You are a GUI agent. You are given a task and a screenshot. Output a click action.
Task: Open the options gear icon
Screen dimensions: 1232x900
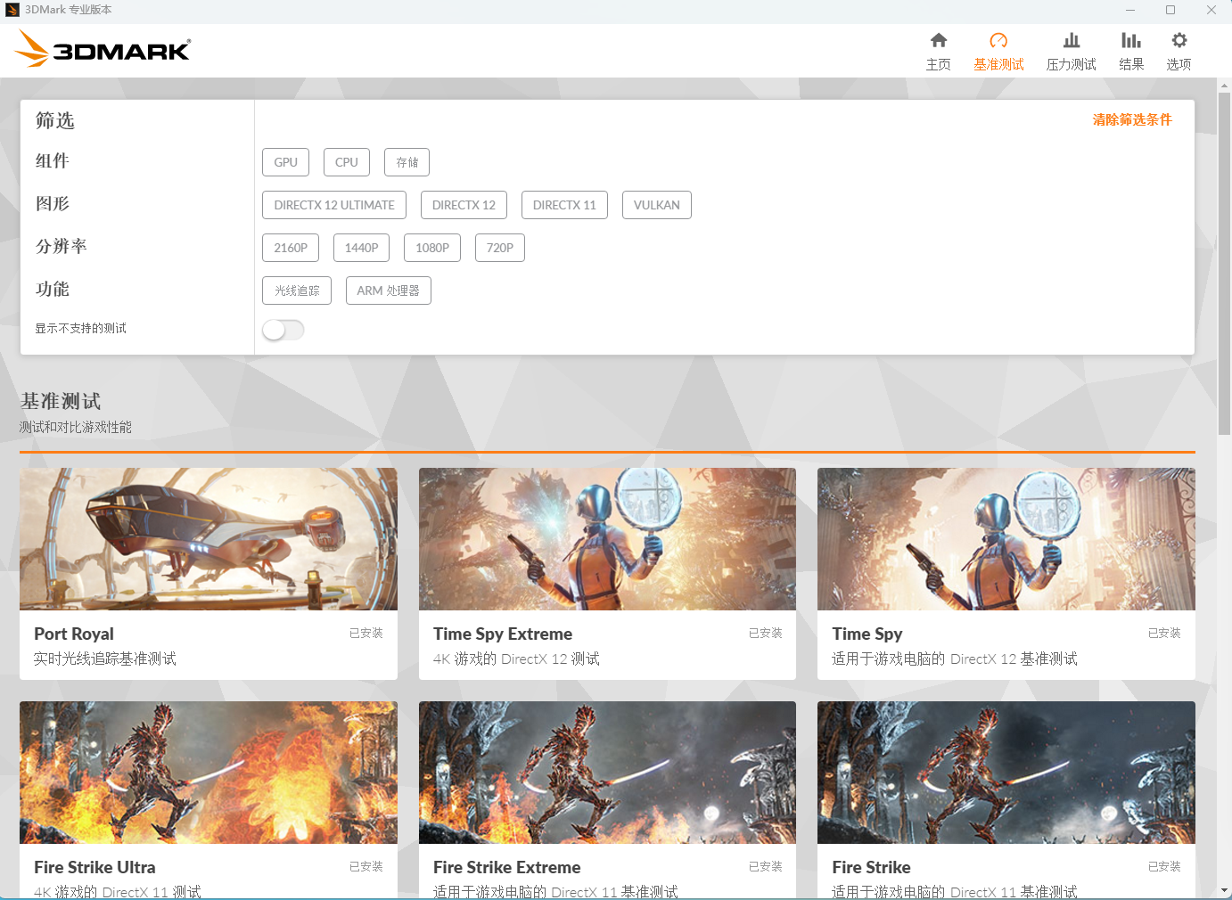click(1179, 41)
